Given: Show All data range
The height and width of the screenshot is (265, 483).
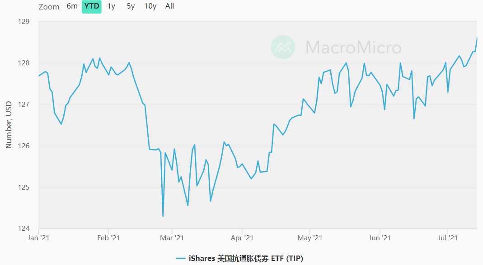Looking at the screenshot, I should [169, 6].
